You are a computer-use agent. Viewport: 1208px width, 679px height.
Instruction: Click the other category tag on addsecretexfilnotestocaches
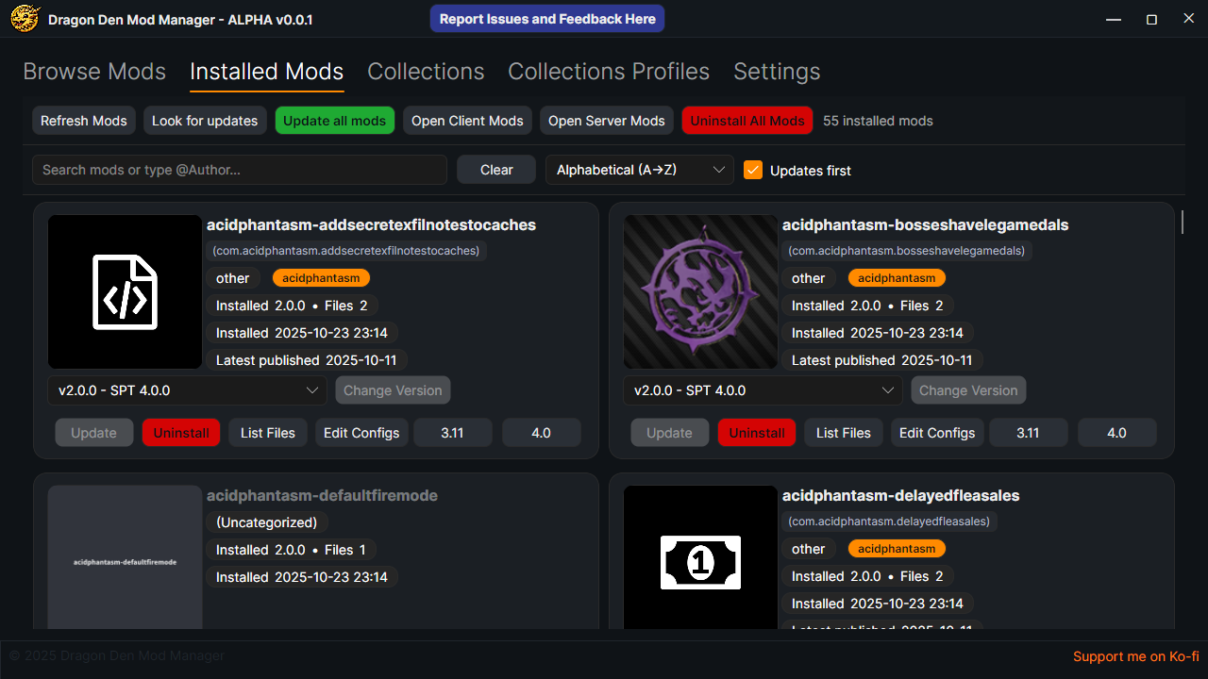pos(233,278)
